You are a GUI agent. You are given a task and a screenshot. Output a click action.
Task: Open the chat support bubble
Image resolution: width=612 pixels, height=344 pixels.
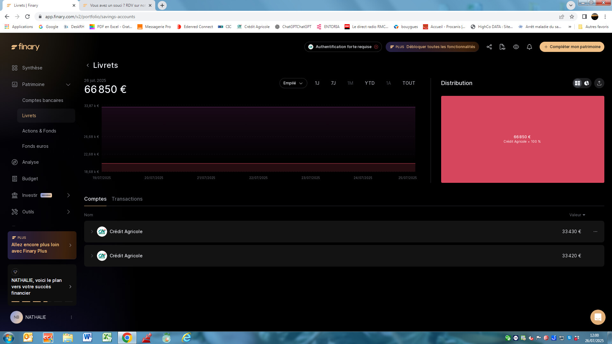598,317
